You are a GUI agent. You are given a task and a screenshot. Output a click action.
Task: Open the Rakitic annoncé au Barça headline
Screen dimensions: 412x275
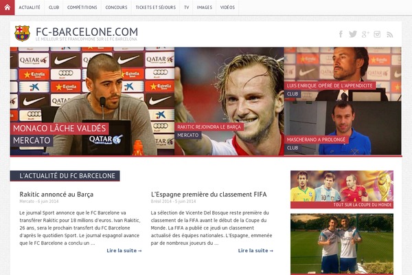point(56,195)
